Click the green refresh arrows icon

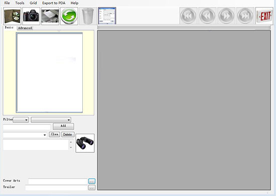pos(69,16)
